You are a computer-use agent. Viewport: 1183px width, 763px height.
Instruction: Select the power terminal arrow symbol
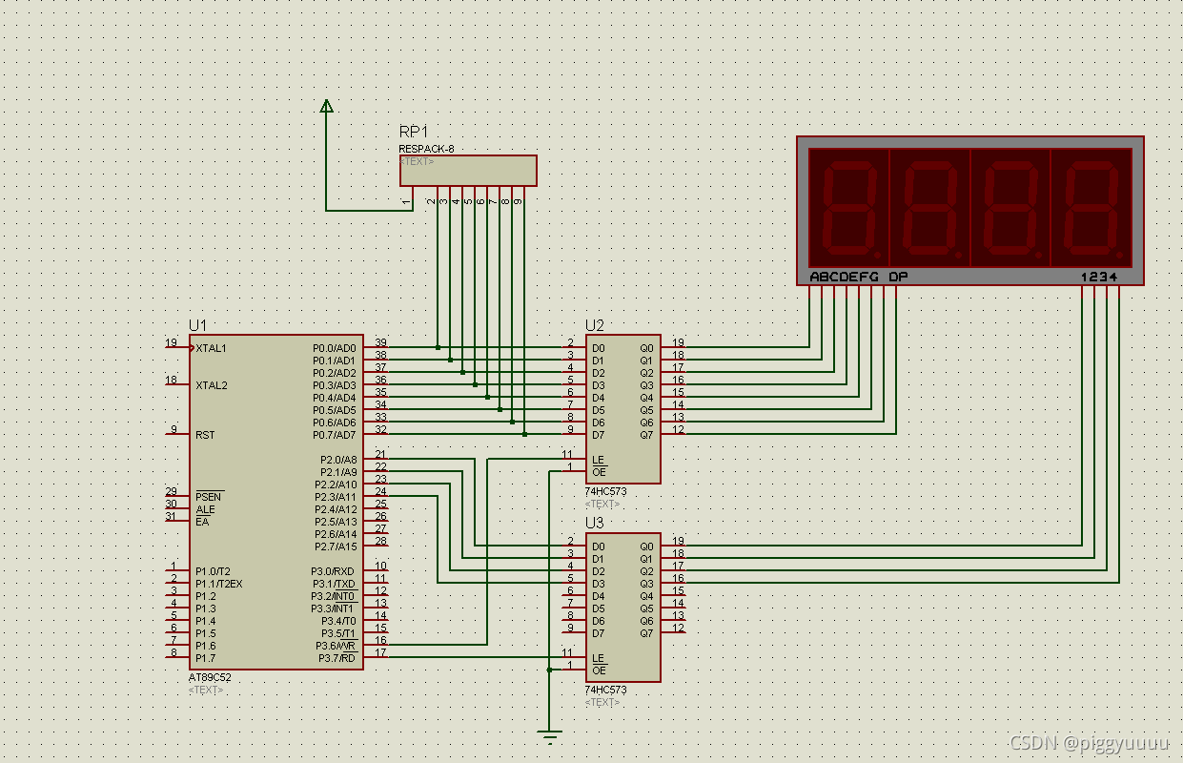pyautogui.click(x=327, y=106)
